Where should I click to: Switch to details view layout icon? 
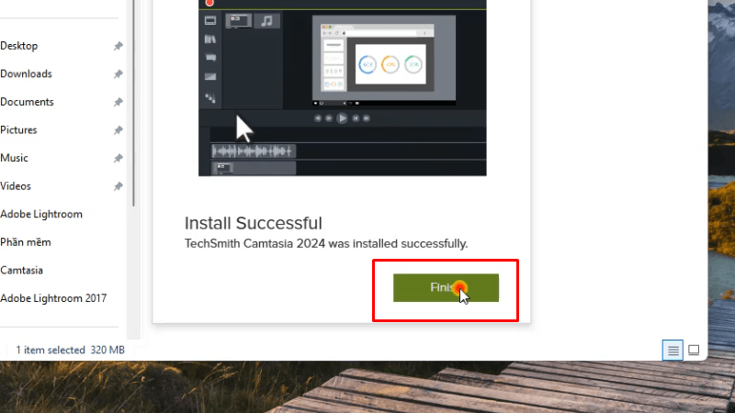[673, 351]
